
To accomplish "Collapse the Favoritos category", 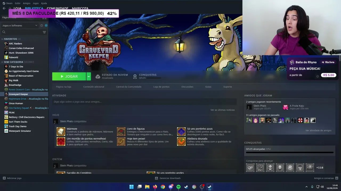I will tap(2, 39).
